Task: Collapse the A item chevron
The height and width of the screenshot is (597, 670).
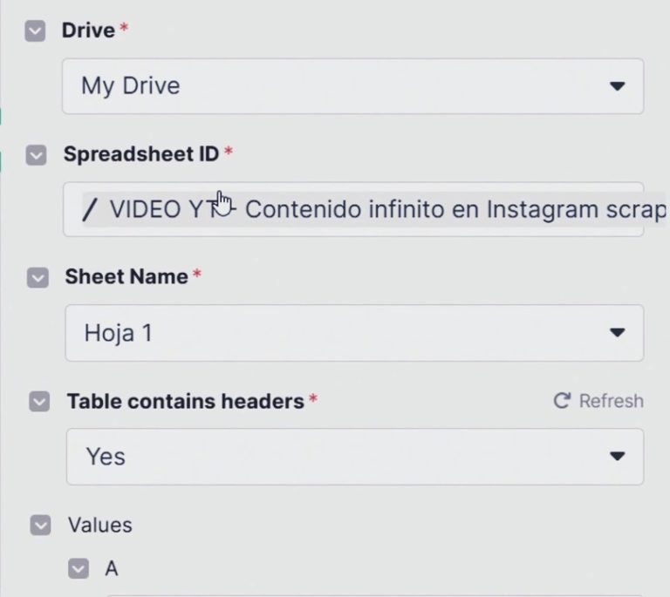Action: click(x=79, y=569)
